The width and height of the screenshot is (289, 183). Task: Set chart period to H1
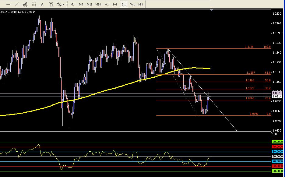107,5
